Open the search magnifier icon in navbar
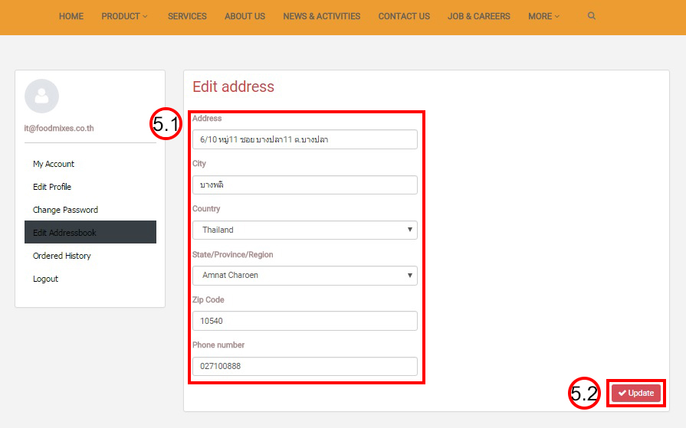Image resolution: width=686 pixels, height=428 pixels. (591, 16)
